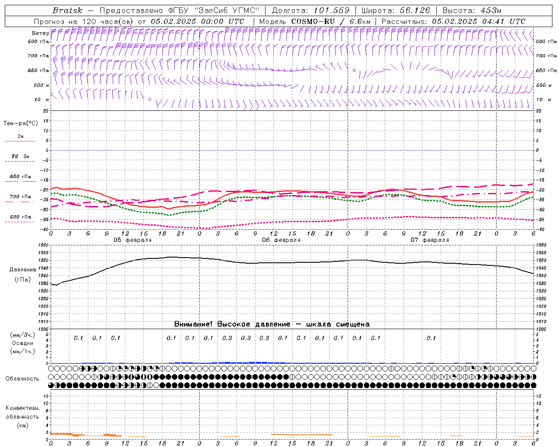Click the "Конвективн." convective cloud label

pyautogui.click(x=22, y=408)
